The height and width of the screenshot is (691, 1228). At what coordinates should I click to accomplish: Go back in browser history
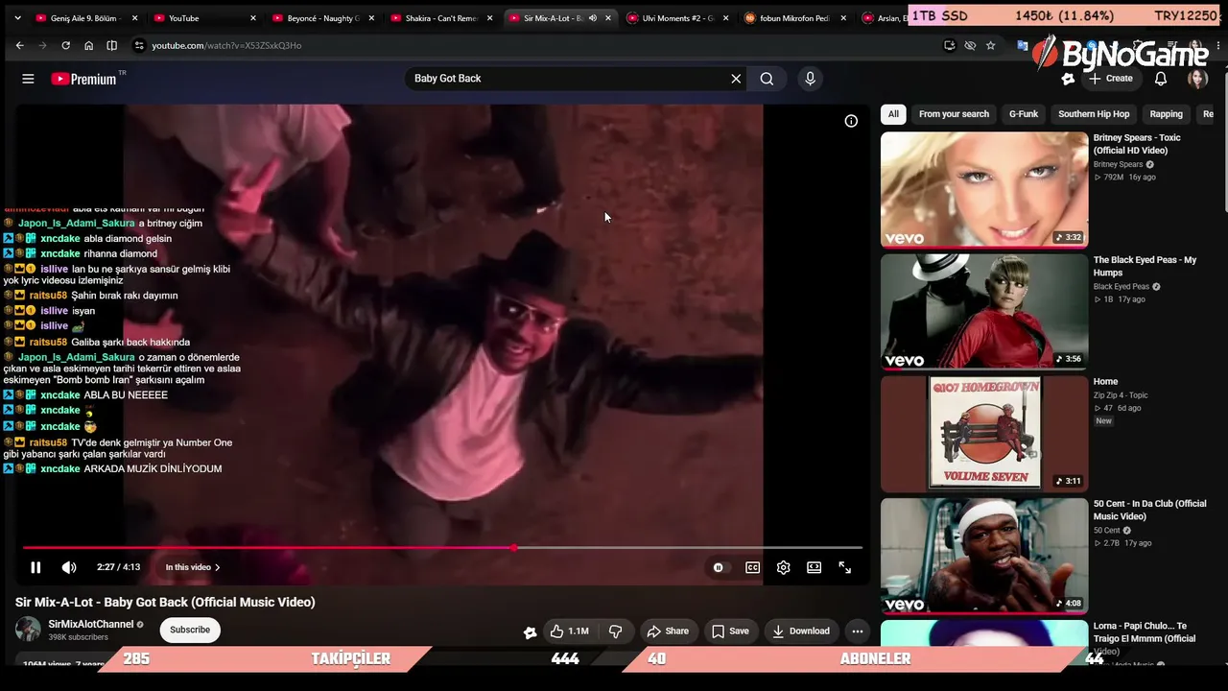point(19,45)
